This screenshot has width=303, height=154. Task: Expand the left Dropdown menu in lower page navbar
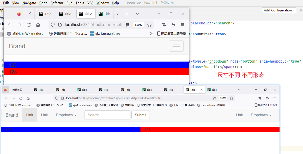click(66, 115)
